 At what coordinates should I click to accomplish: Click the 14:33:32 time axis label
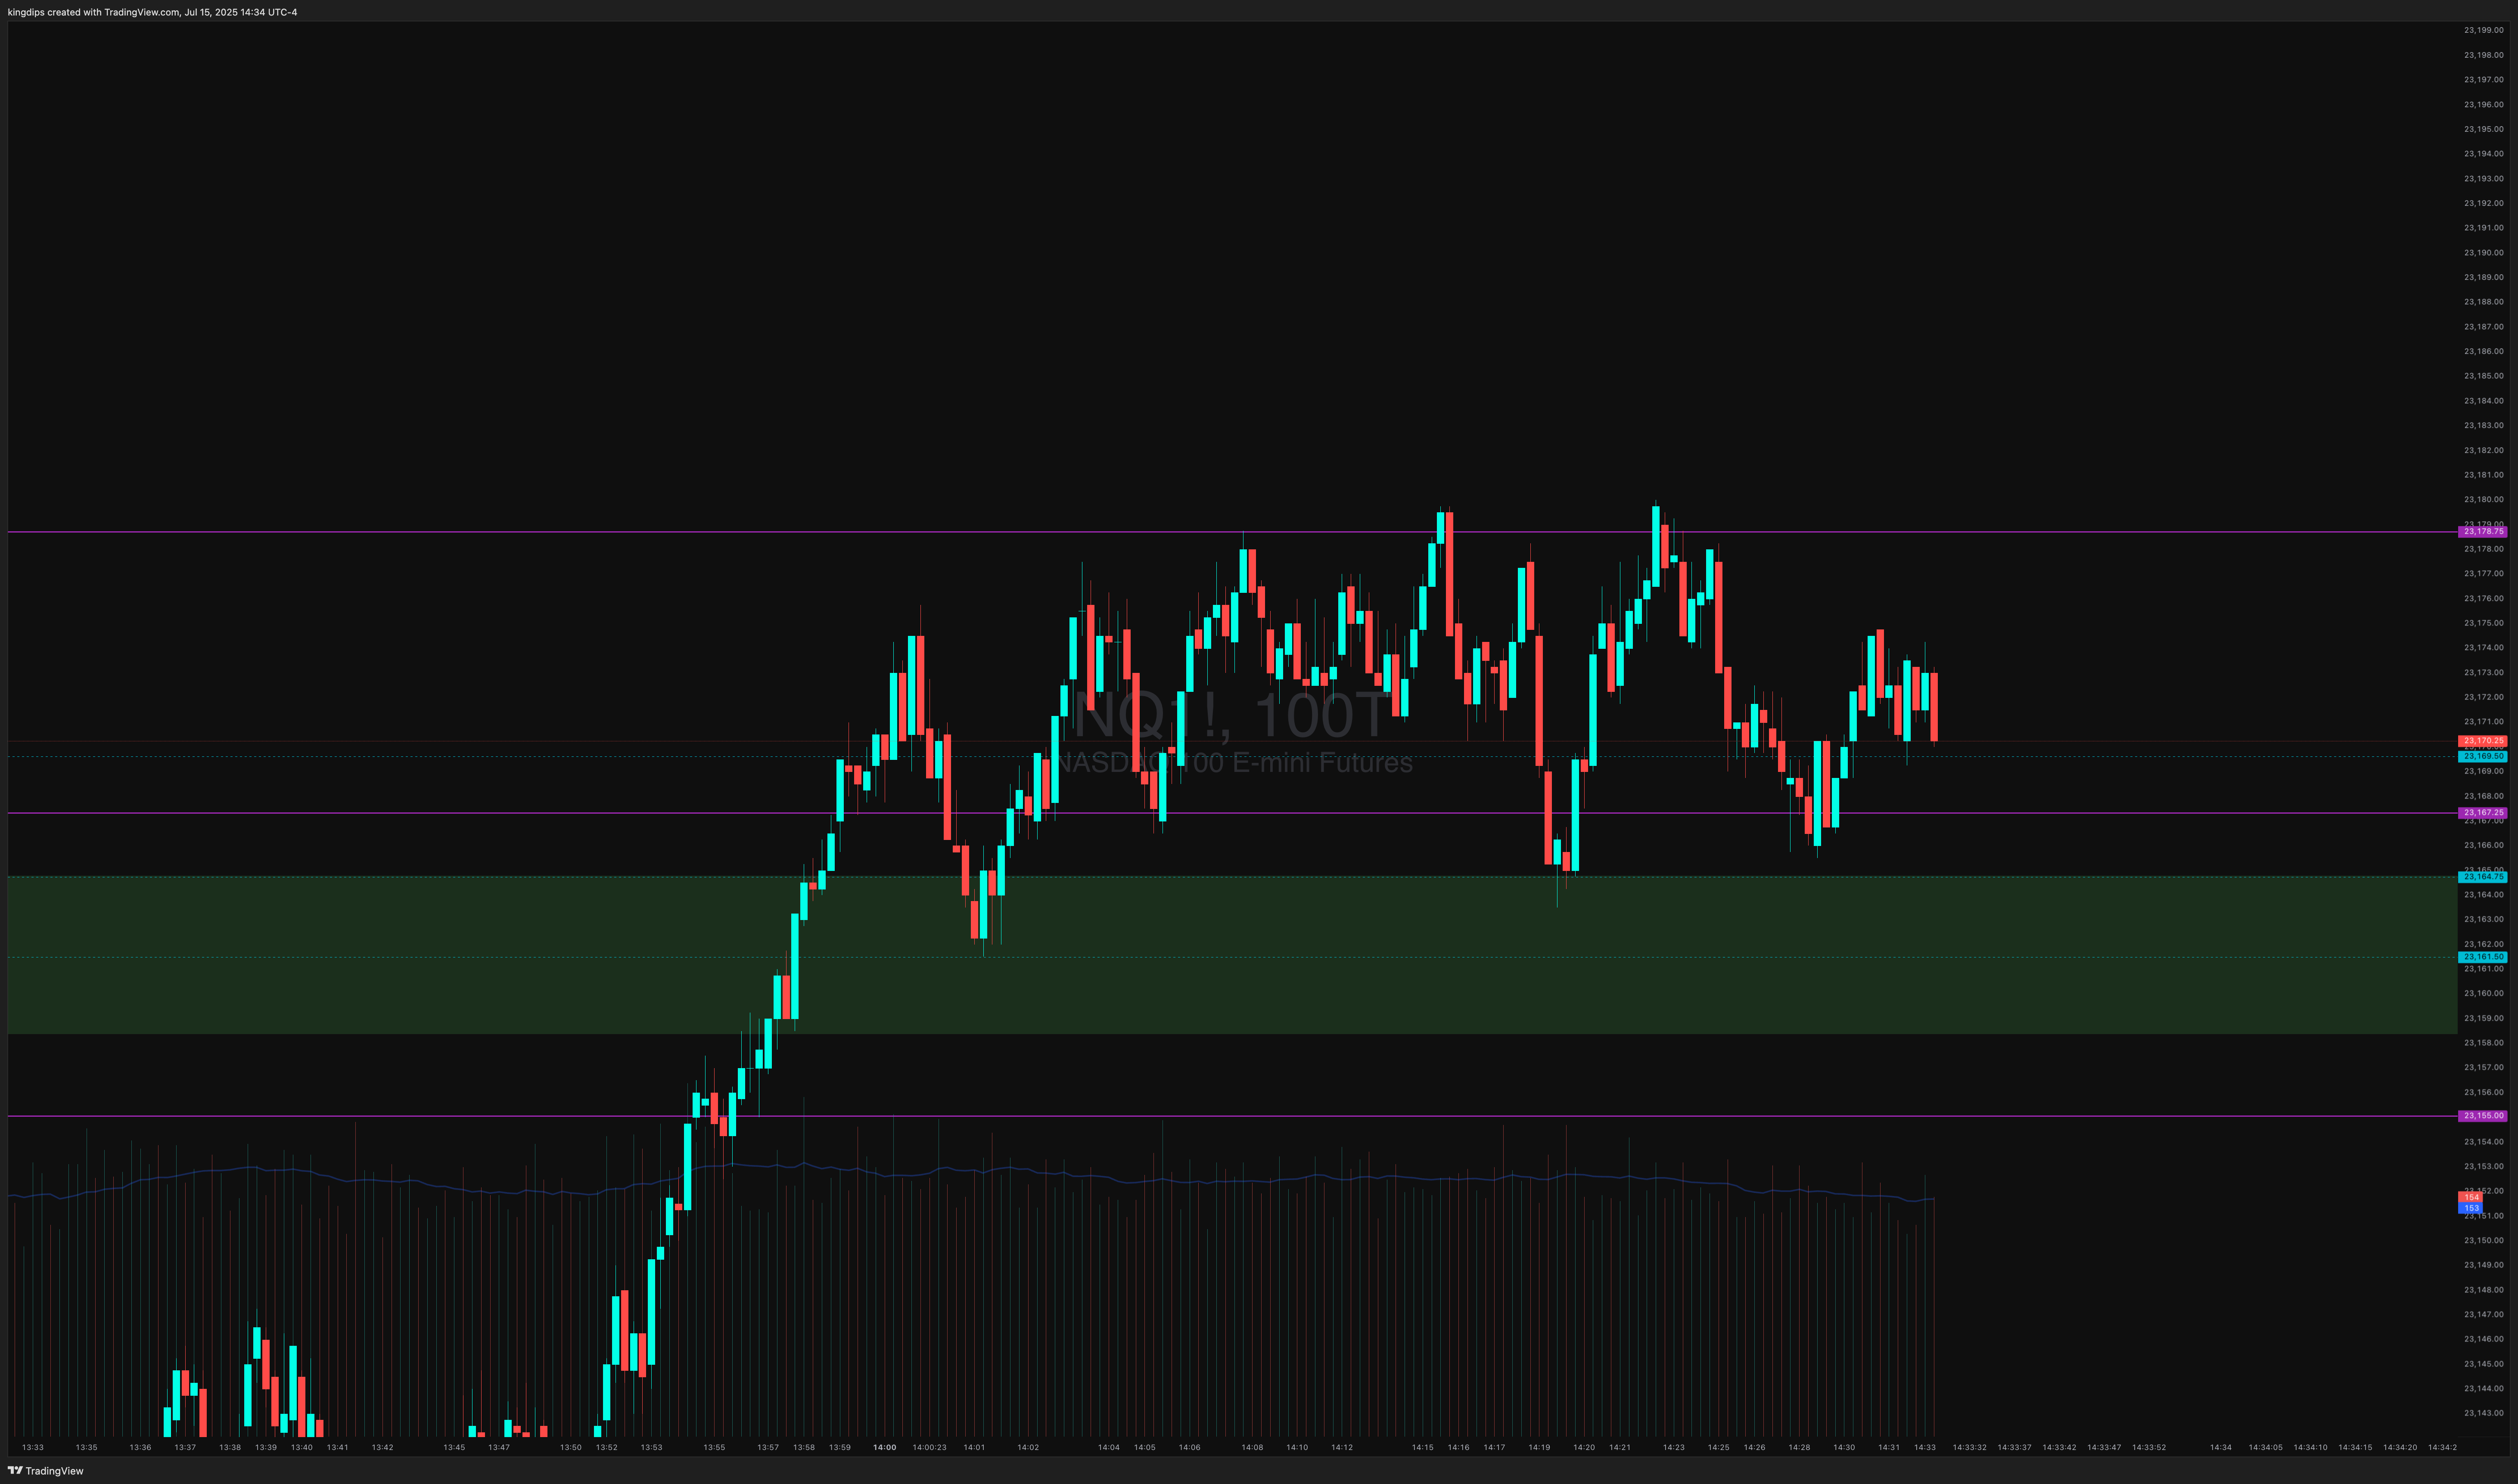[1970, 1447]
